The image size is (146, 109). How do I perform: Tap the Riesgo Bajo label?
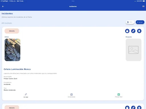(x=119, y=97)
